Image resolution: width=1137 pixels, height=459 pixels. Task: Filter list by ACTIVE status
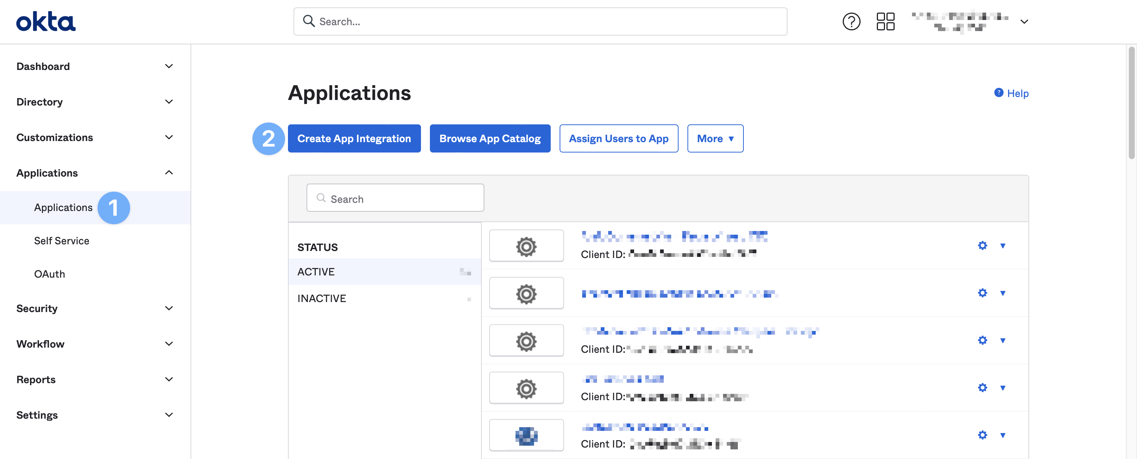[384, 272]
